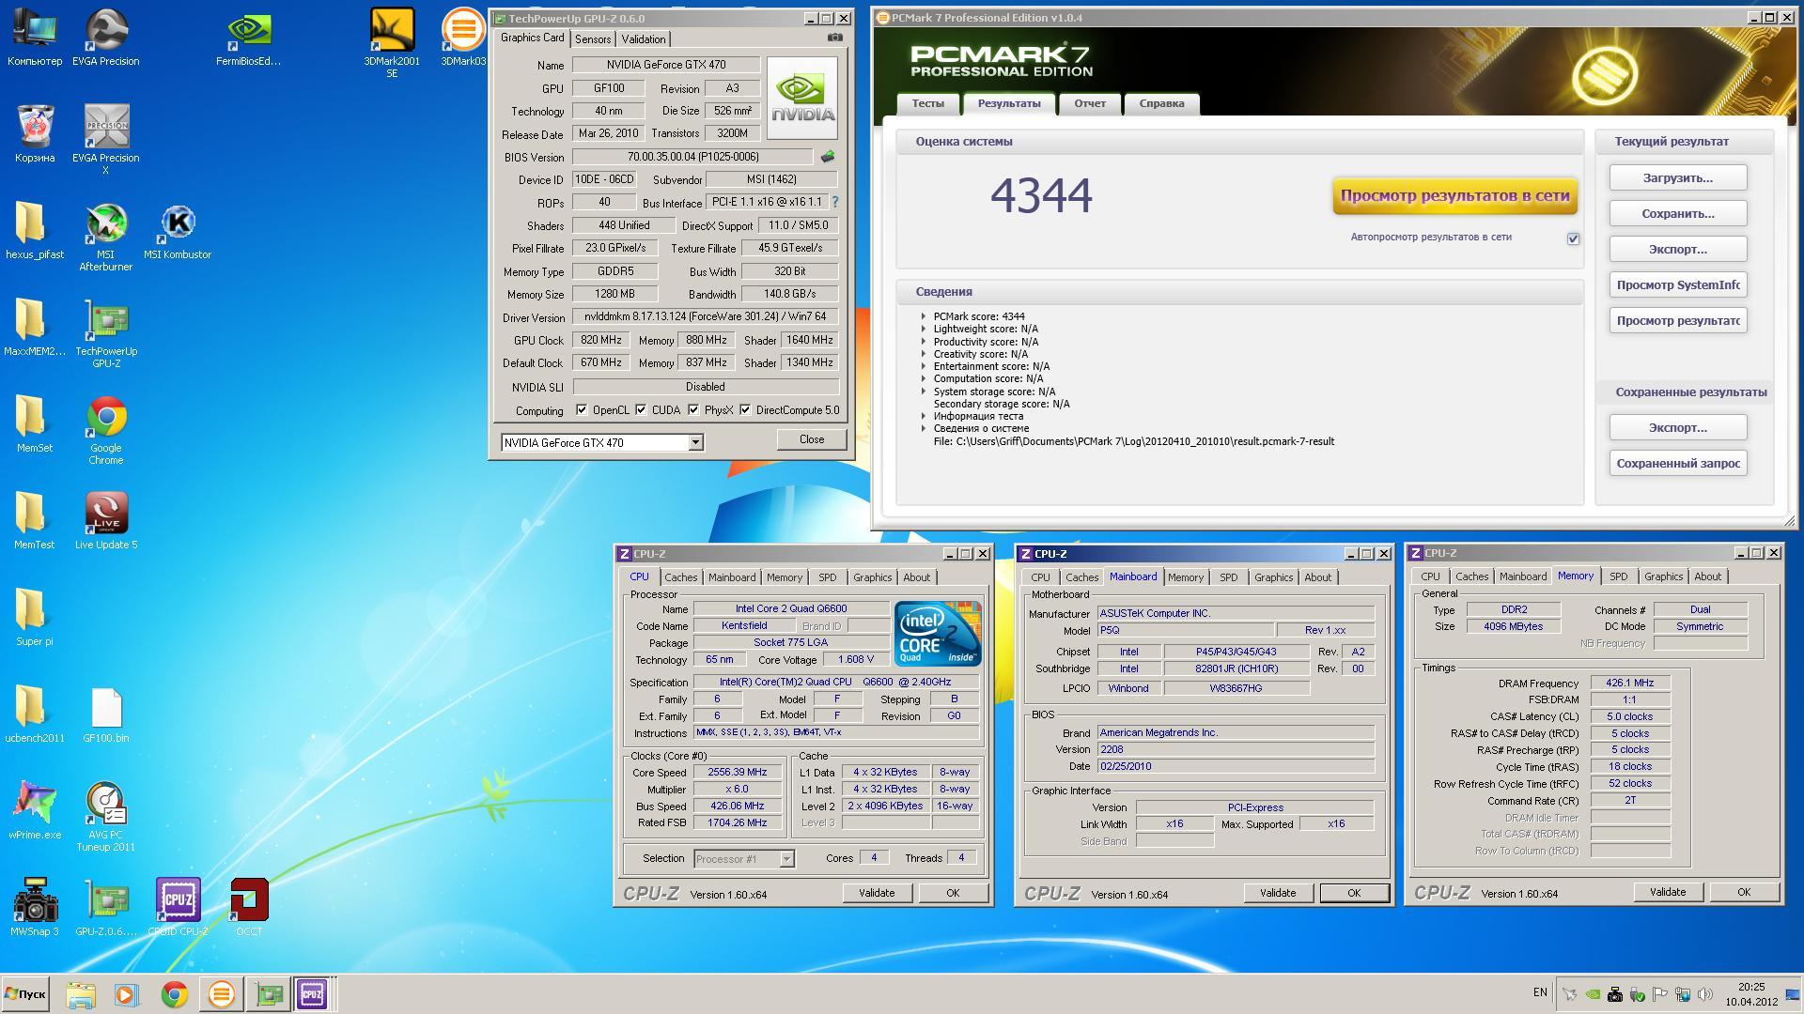
Task: Click Загрузить... button in PCMark
Action: [1678, 177]
